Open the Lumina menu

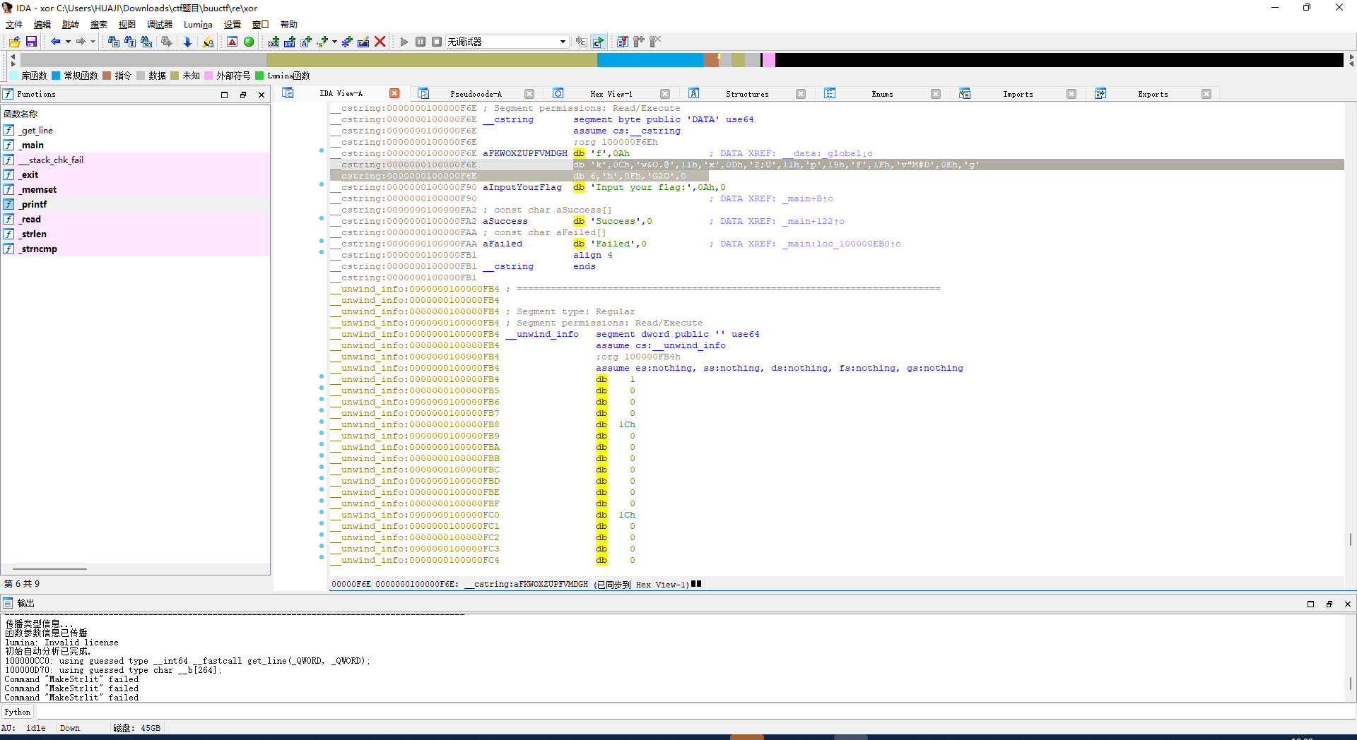pos(198,25)
